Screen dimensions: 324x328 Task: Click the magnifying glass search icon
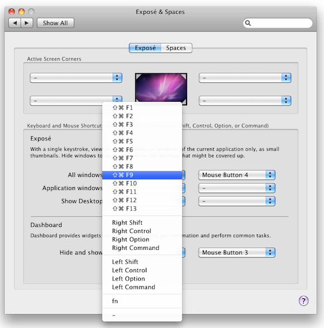pyautogui.click(x=248, y=23)
